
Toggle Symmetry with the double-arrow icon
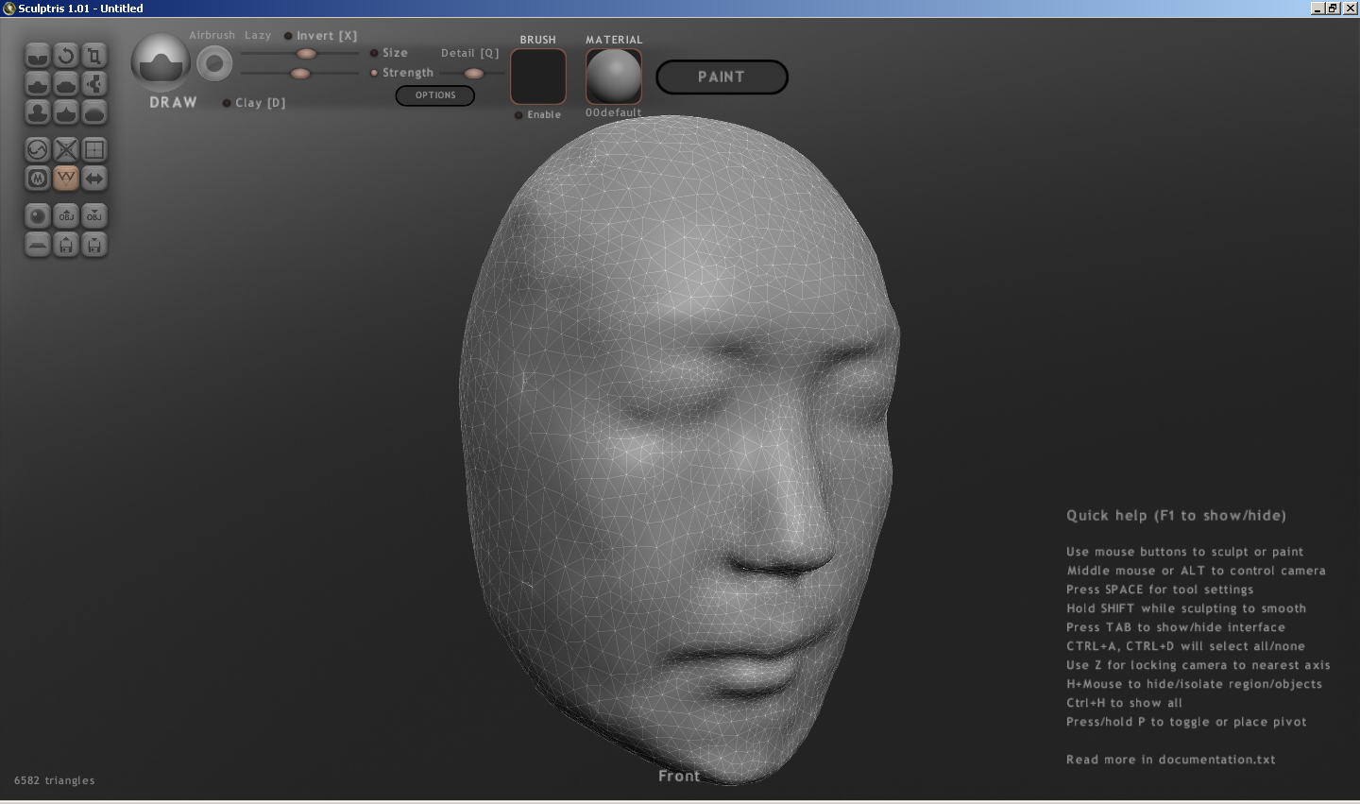coord(93,178)
